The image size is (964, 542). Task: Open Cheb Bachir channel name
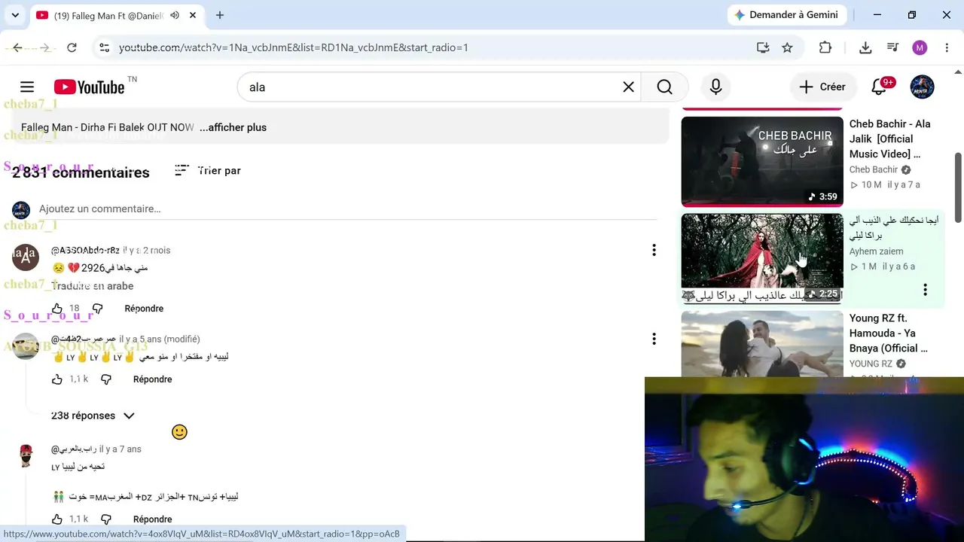[874, 169]
